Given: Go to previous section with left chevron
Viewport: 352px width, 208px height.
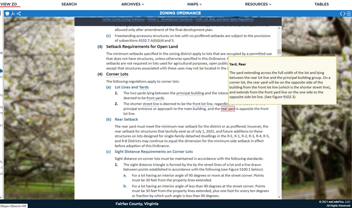Looking at the screenshot, I should click(x=341, y=14).
